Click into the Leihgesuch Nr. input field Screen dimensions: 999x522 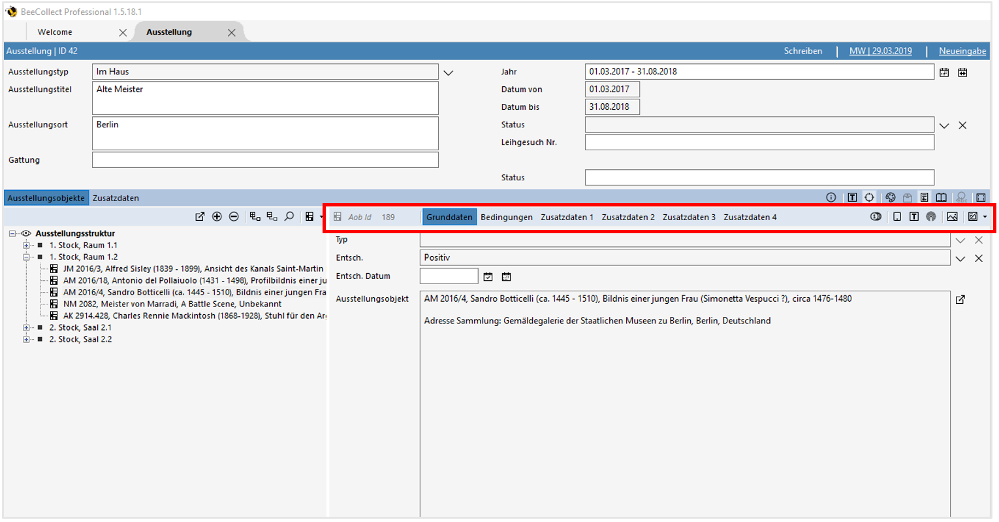[759, 142]
